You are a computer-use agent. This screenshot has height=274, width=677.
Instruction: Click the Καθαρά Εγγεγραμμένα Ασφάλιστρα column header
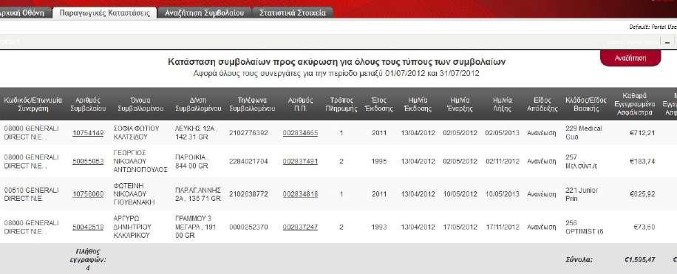click(x=634, y=104)
